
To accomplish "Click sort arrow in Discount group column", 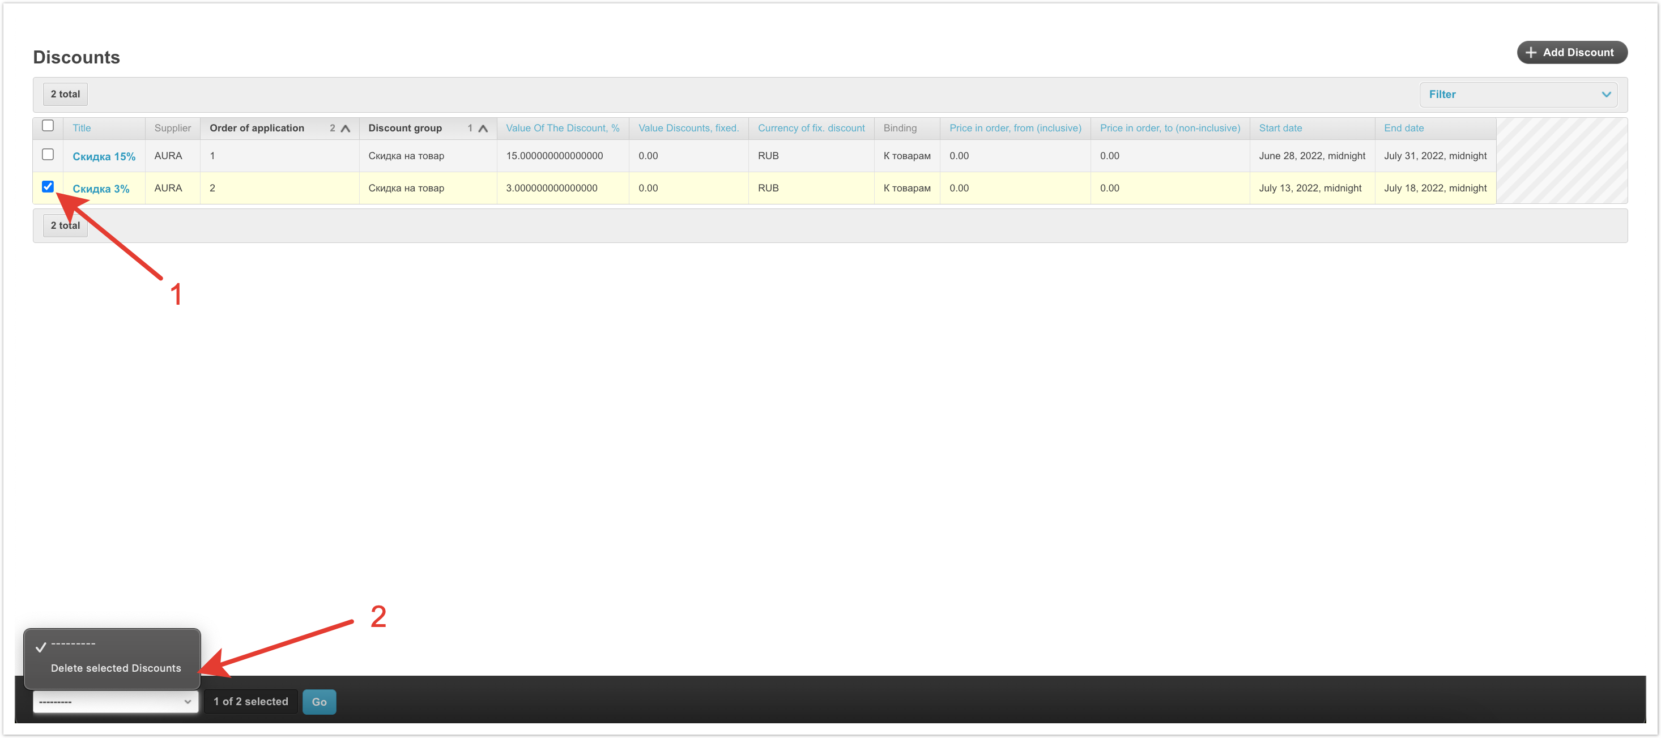I will pyautogui.click(x=483, y=128).
